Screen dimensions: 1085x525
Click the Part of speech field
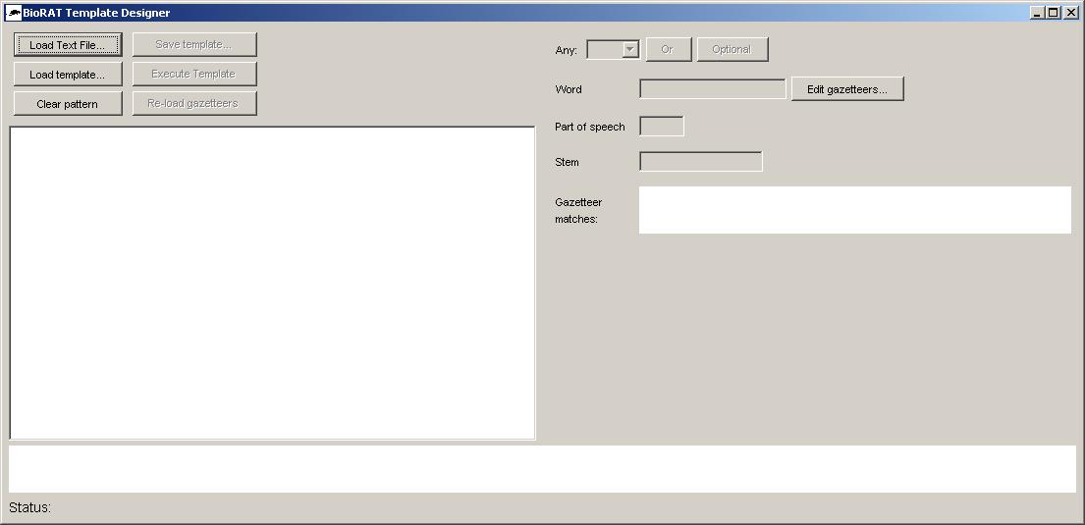pyautogui.click(x=661, y=127)
